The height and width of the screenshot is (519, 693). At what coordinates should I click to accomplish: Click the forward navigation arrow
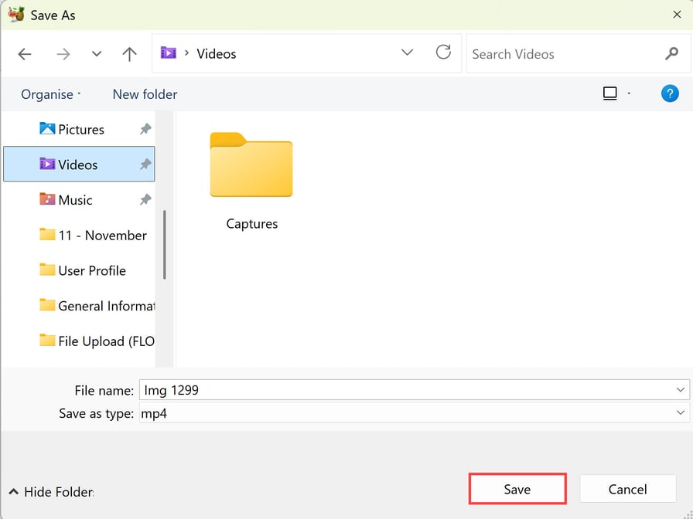63,54
